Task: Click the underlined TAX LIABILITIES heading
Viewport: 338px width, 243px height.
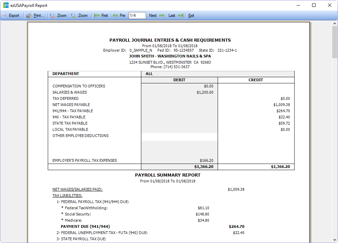Action: 67,196
